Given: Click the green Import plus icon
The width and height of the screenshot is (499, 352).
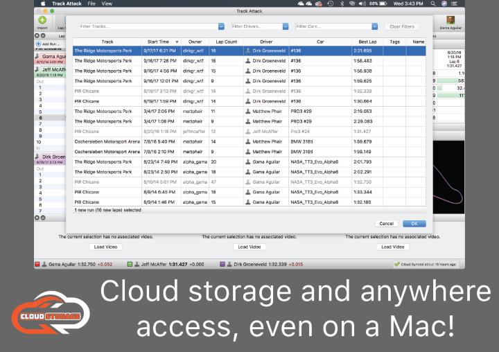Looking at the screenshot, I should pyautogui.click(x=43, y=20).
